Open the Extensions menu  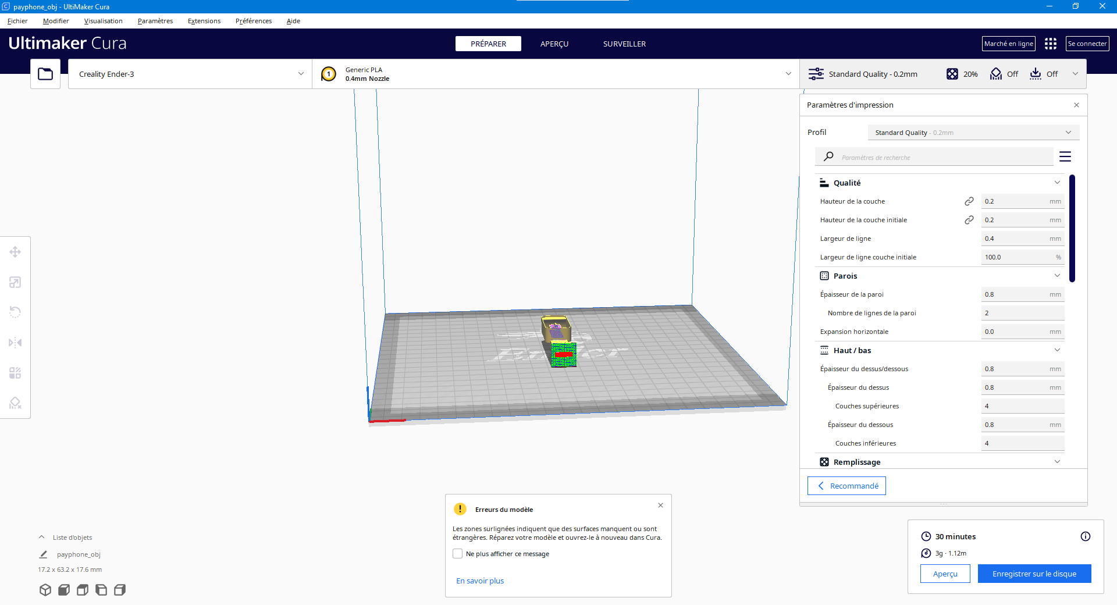coord(204,21)
